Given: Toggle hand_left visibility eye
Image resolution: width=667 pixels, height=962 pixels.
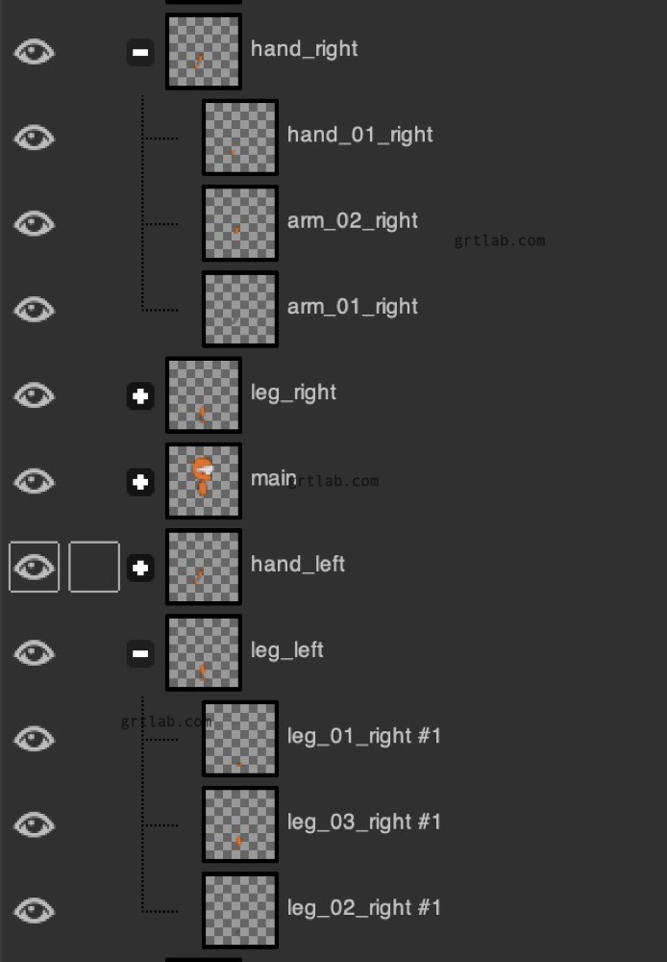Looking at the screenshot, I should tap(34, 567).
